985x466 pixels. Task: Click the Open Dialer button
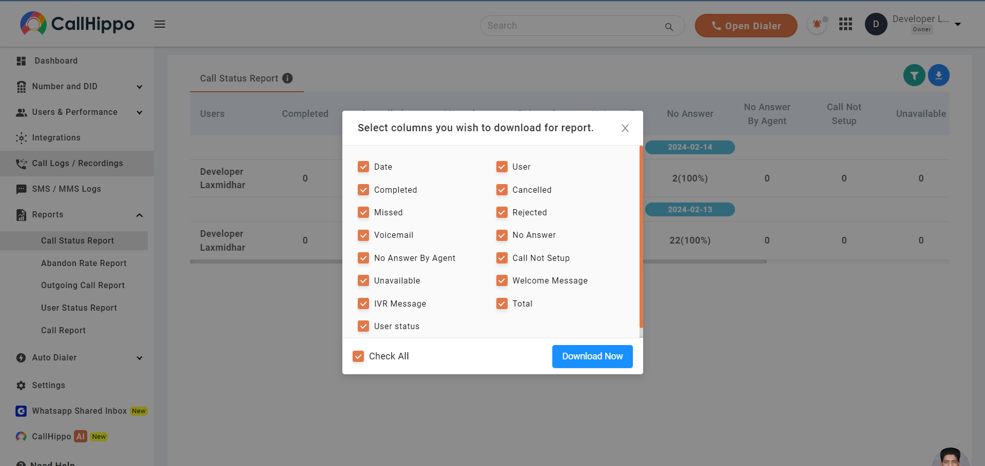746,26
